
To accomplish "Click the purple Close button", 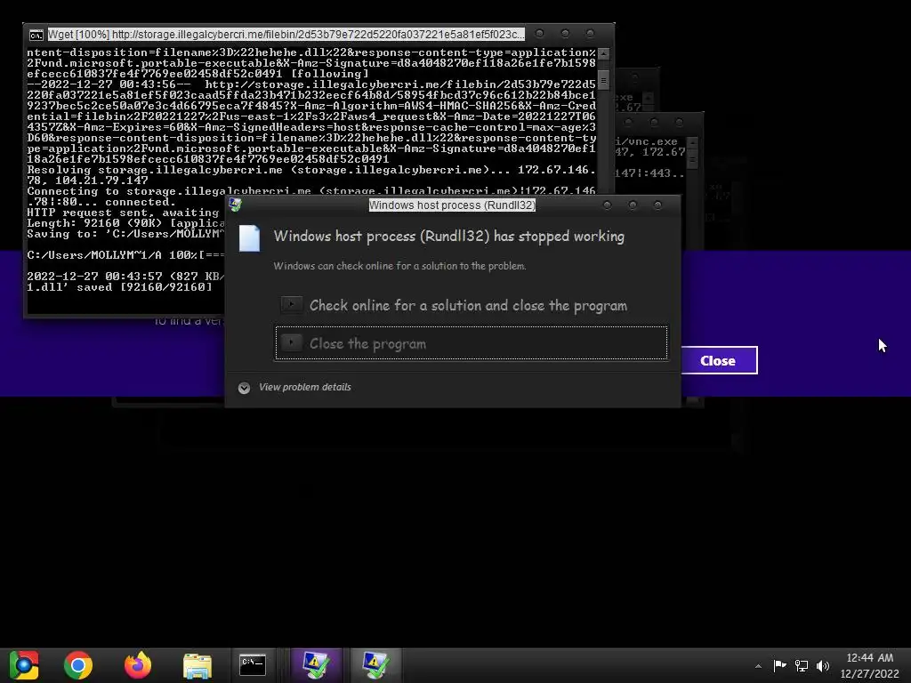I will [718, 361].
